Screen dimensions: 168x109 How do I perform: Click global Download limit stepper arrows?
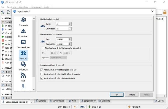(70, 29)
